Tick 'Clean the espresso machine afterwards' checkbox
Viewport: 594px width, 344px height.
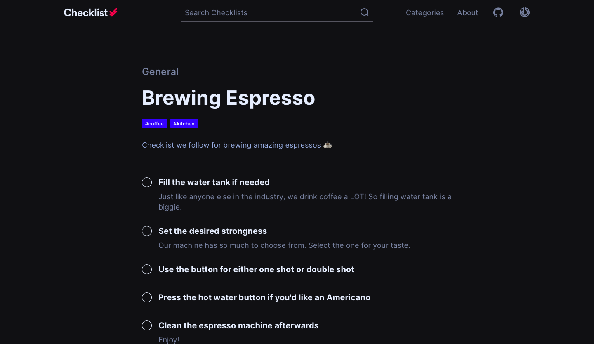(x=147, y=325)
